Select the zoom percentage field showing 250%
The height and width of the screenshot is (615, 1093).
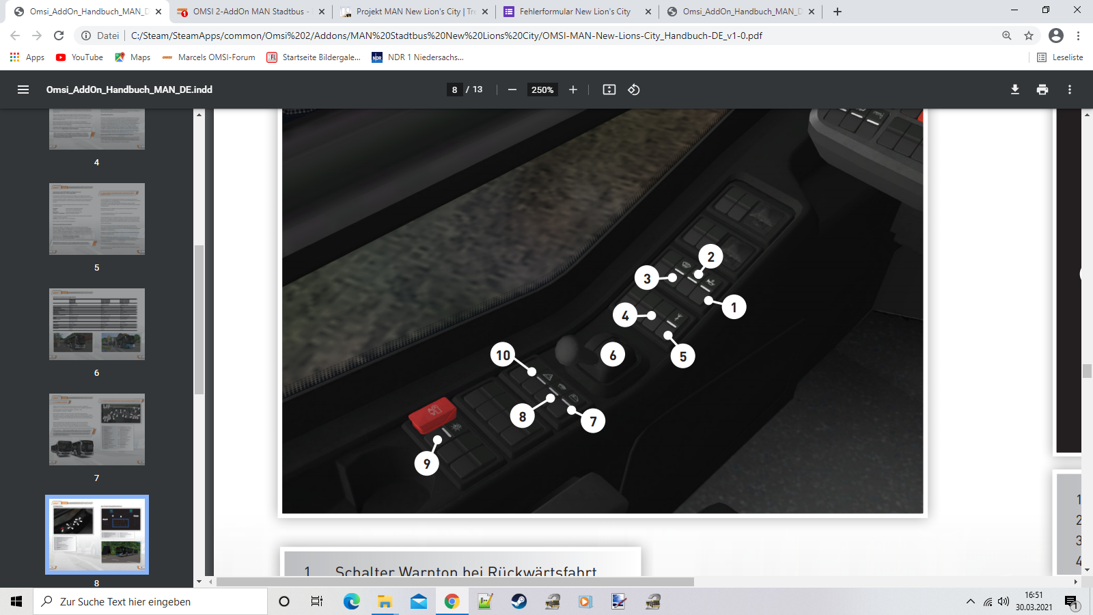click(x=542, y=90)
